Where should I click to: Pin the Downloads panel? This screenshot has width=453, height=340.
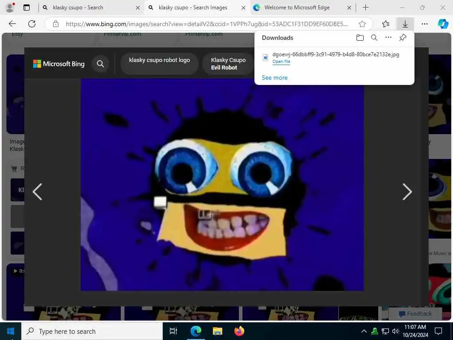403,38
